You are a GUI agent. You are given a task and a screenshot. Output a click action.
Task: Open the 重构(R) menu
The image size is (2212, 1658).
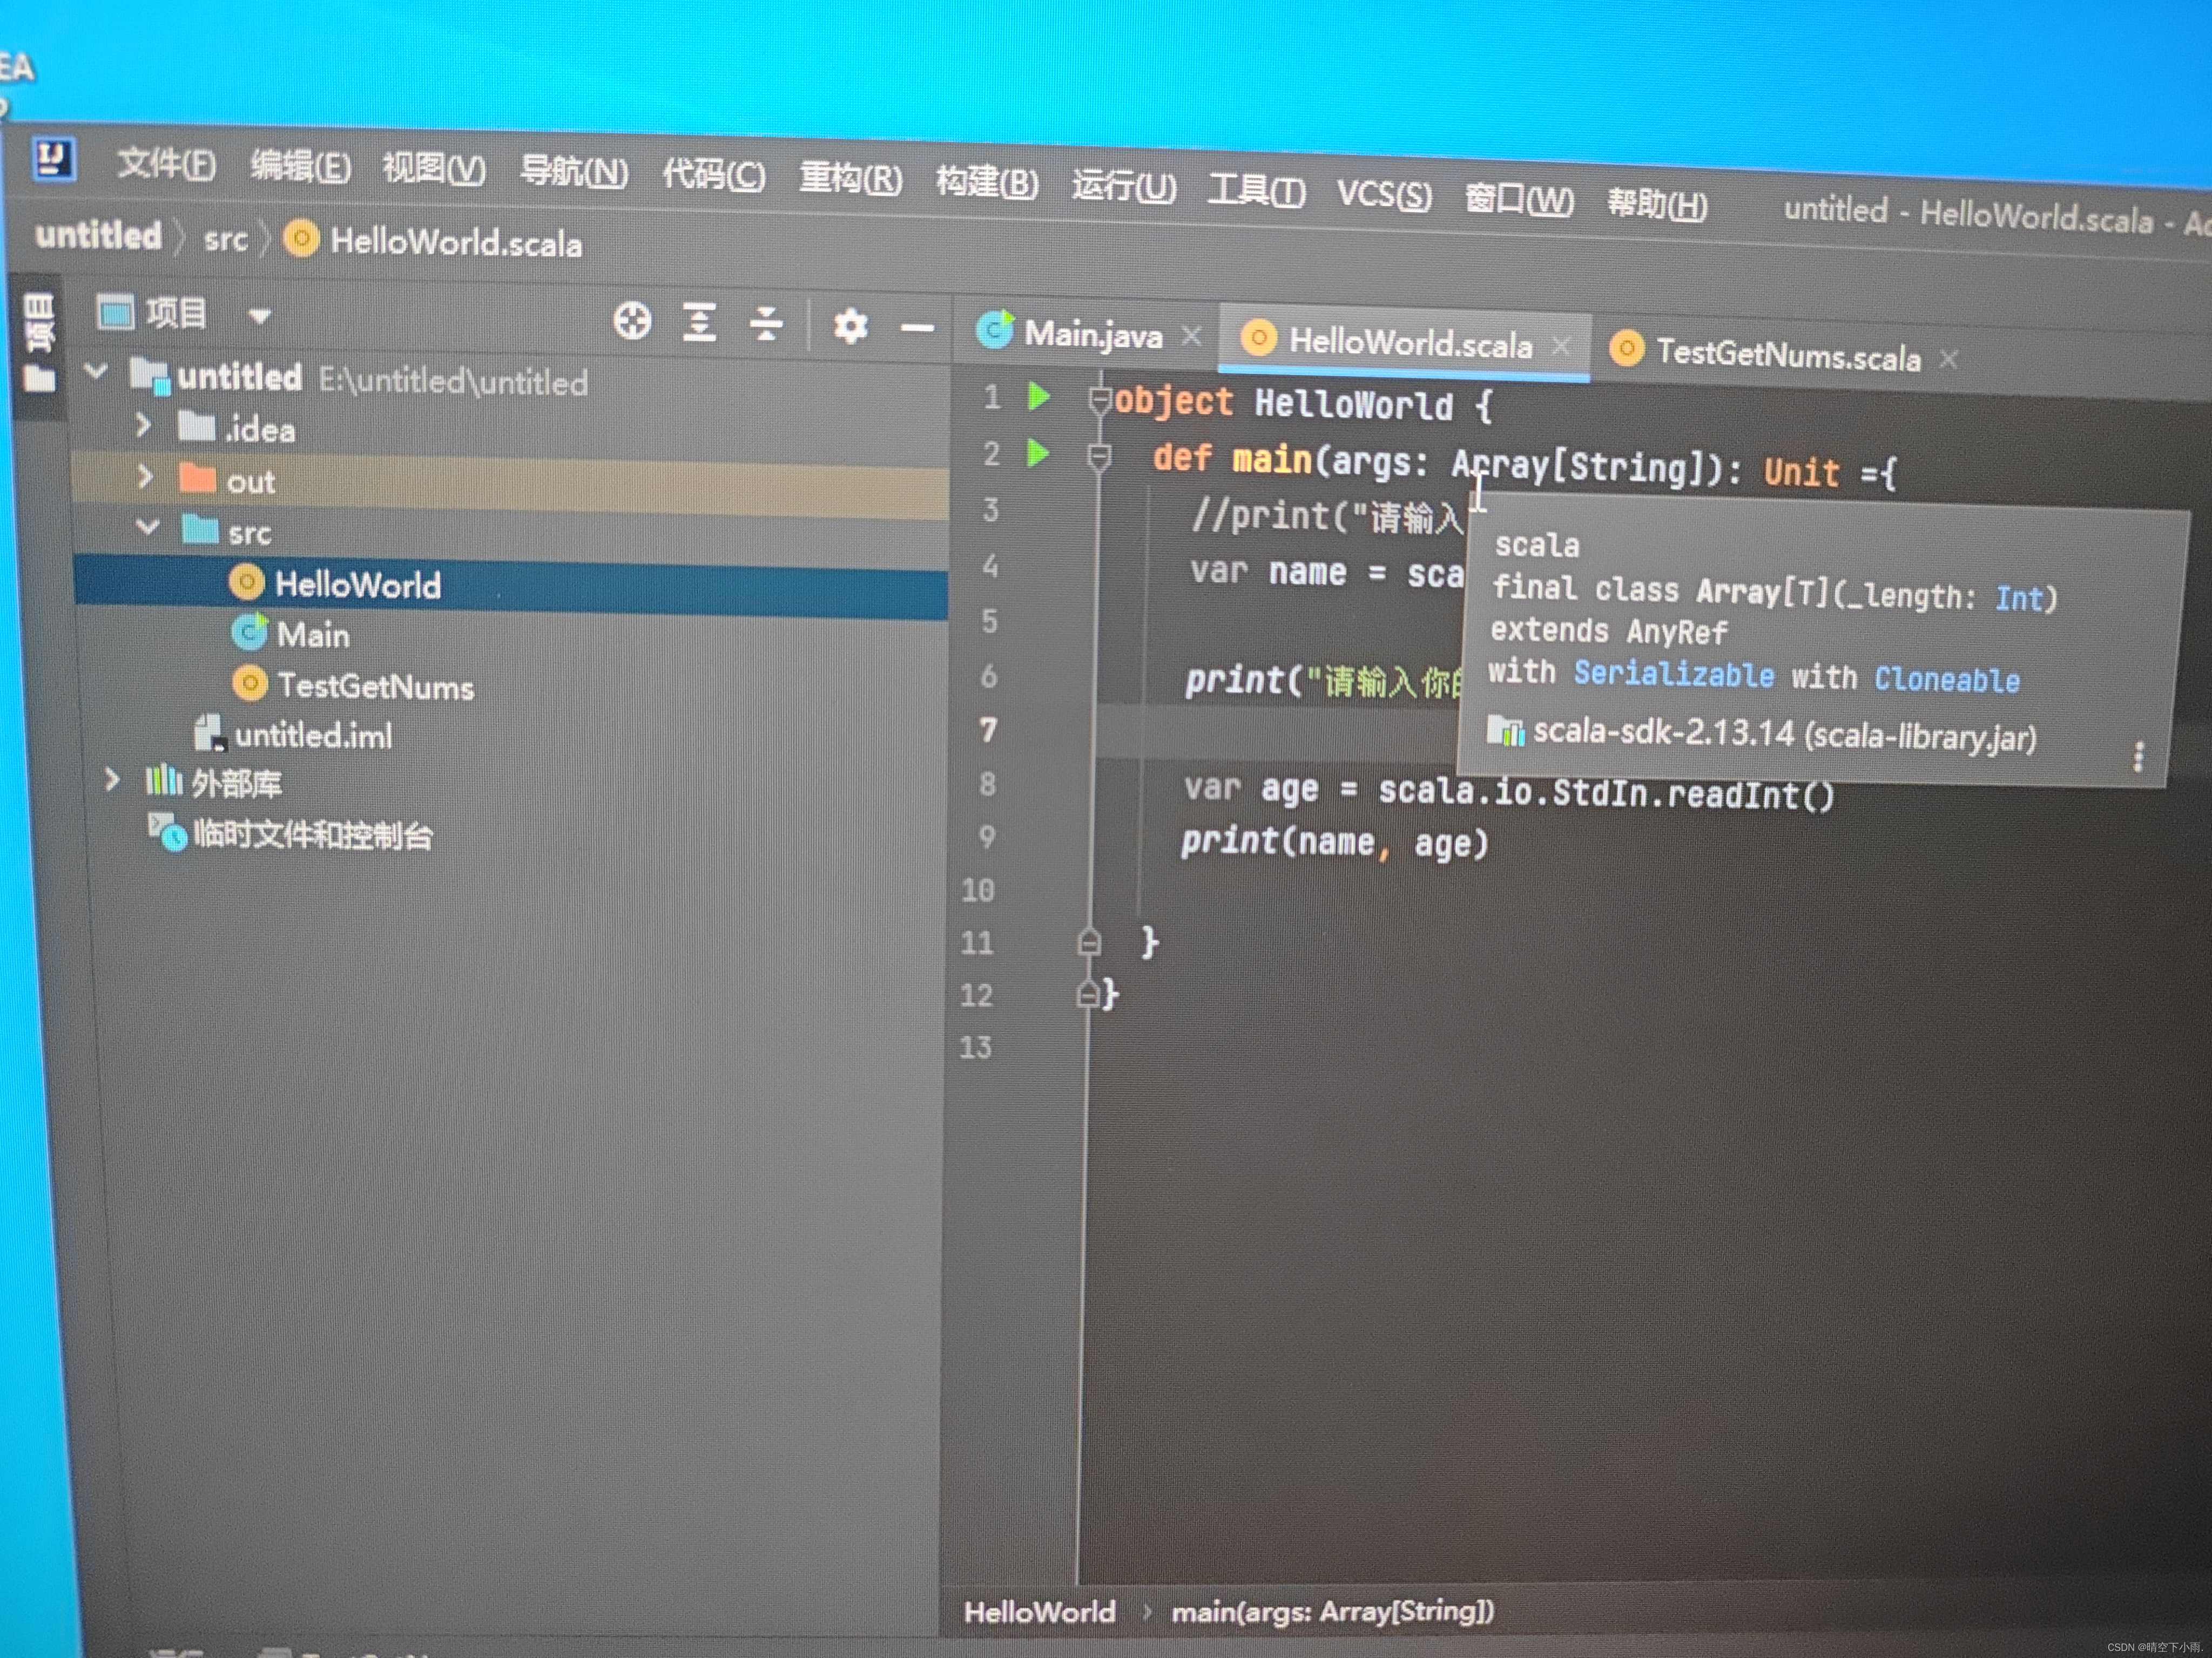(x=851, y=180)
